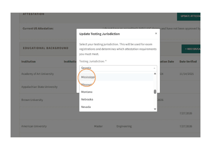
Task: Click American University row text
Action: [x=34, y=126]
